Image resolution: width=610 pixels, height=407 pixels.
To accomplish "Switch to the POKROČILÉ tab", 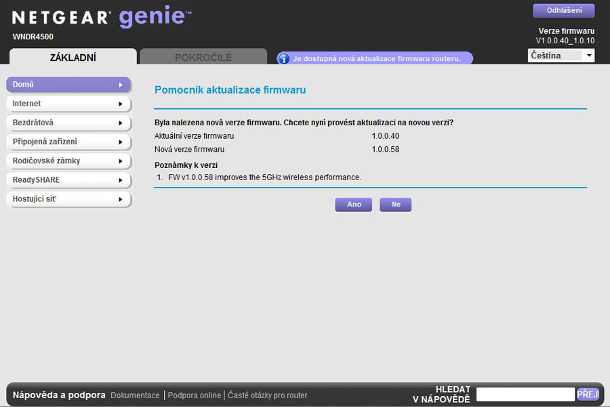I will click(203, 57).
